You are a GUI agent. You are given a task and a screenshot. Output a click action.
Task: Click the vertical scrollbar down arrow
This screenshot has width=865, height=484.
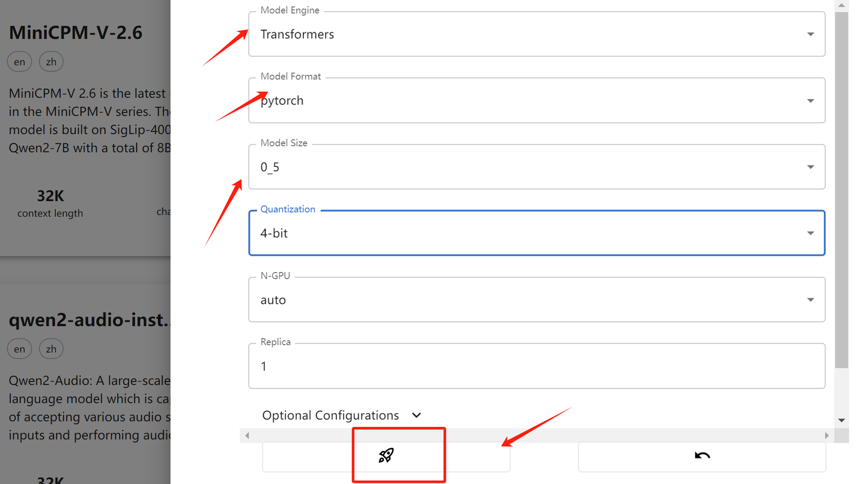click(842, 420)
